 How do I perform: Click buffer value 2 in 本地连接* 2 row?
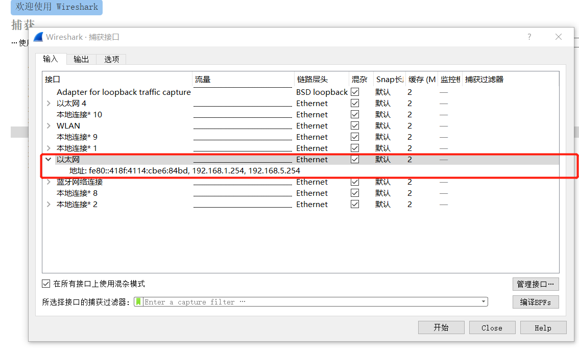pos(409,205)
